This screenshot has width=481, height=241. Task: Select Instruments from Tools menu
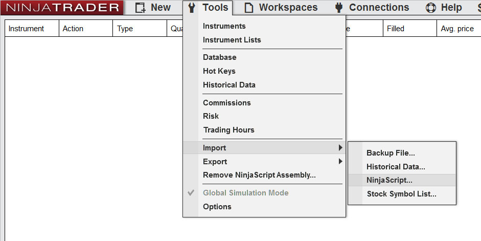point(224,26)
